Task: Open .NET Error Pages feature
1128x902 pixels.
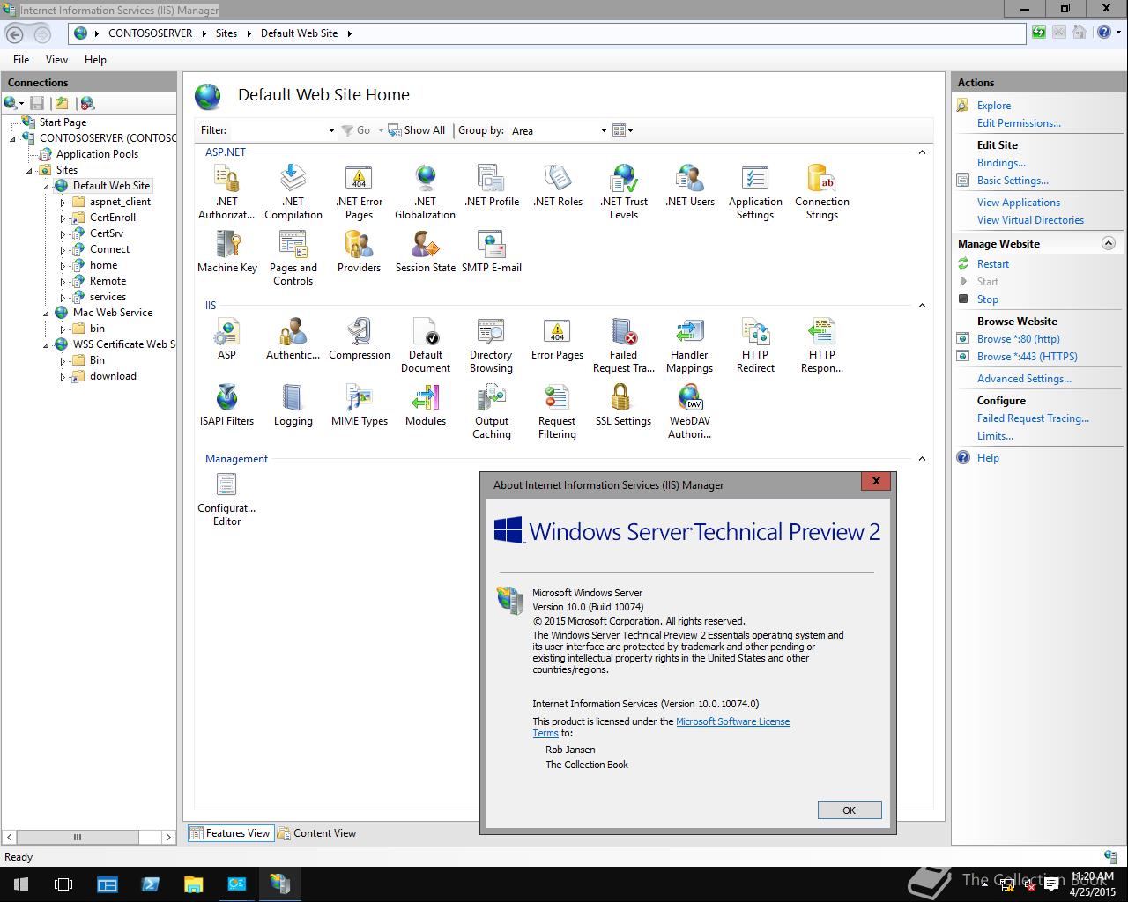Action: point(359,192)
